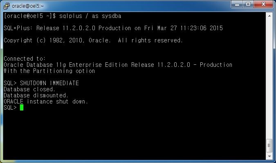Click the 'Database closed.' output line
Image resolution: width=276 pixels, height=163 pixels.
click(x=29, y=89)
